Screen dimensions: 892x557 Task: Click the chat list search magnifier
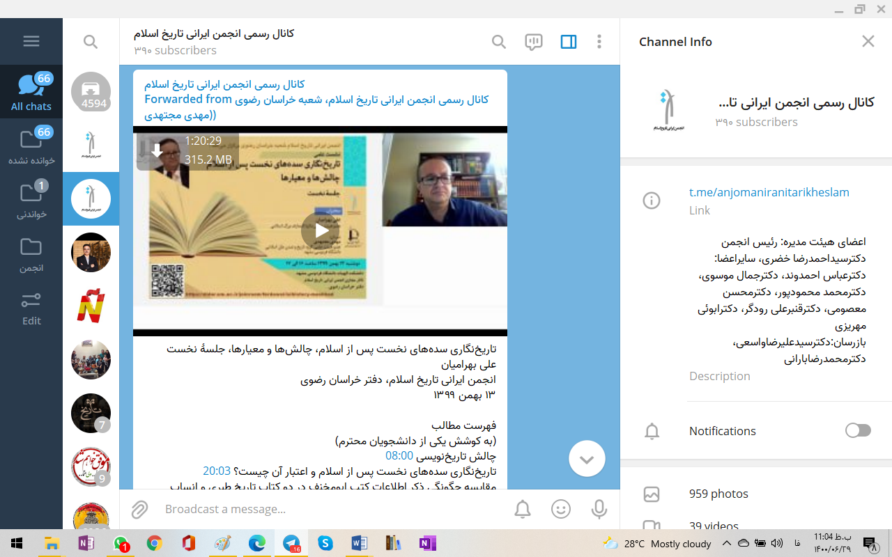[x=91, y=42]
